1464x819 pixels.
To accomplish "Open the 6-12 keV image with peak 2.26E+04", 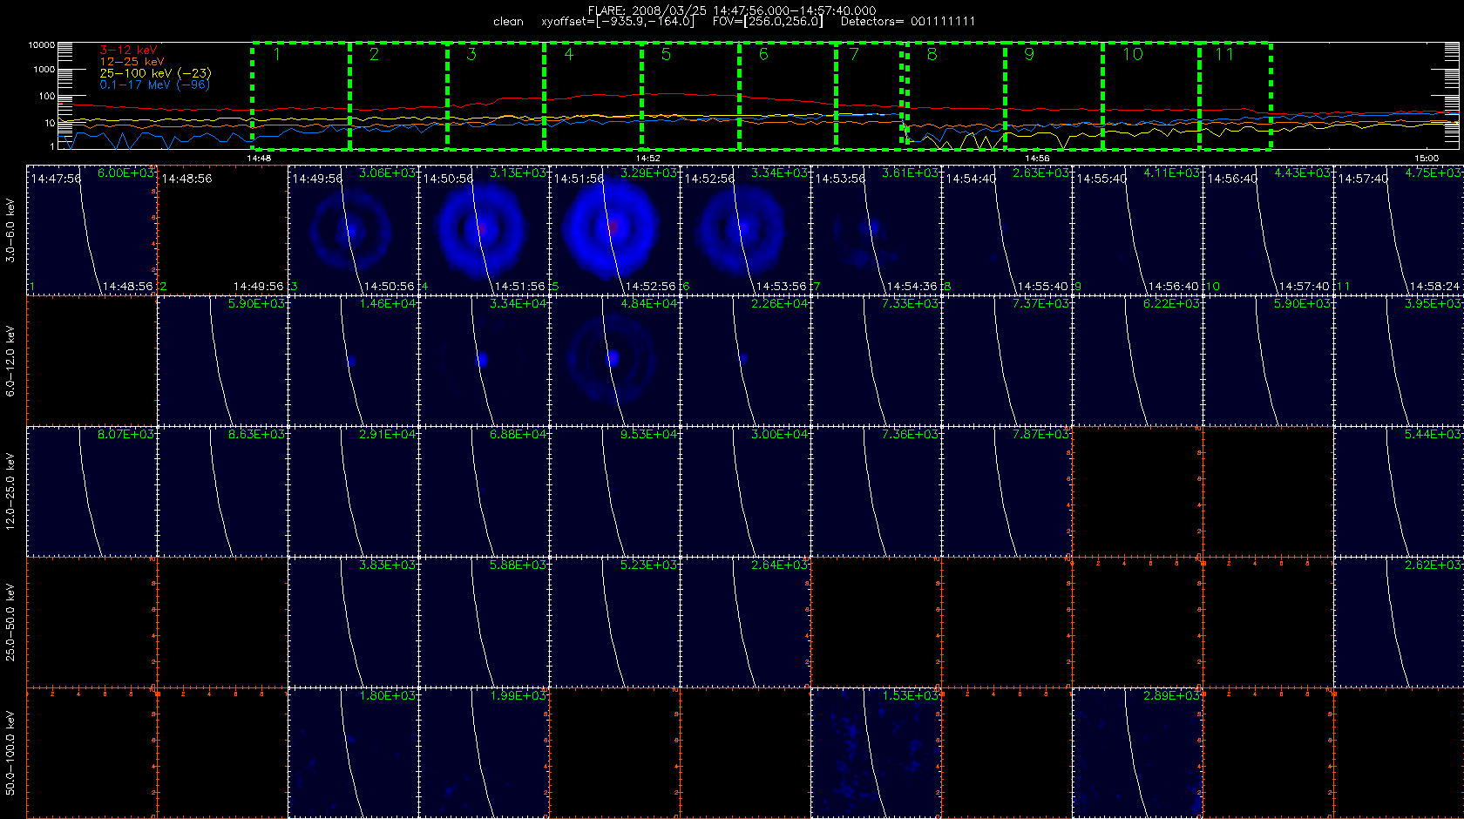I will tap(746, 361).
